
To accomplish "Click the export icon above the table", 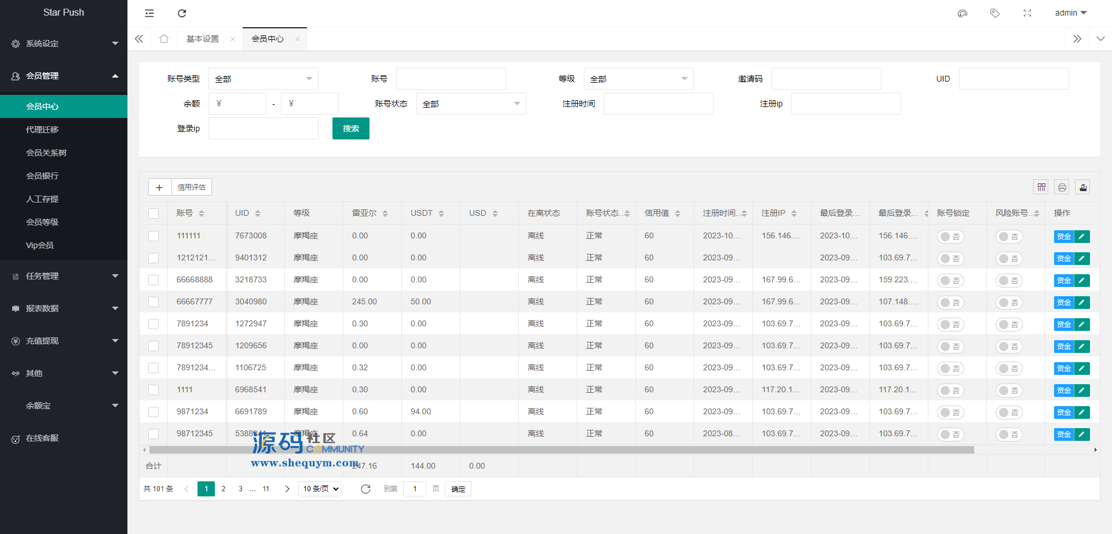I will [x=1083, y=187].
